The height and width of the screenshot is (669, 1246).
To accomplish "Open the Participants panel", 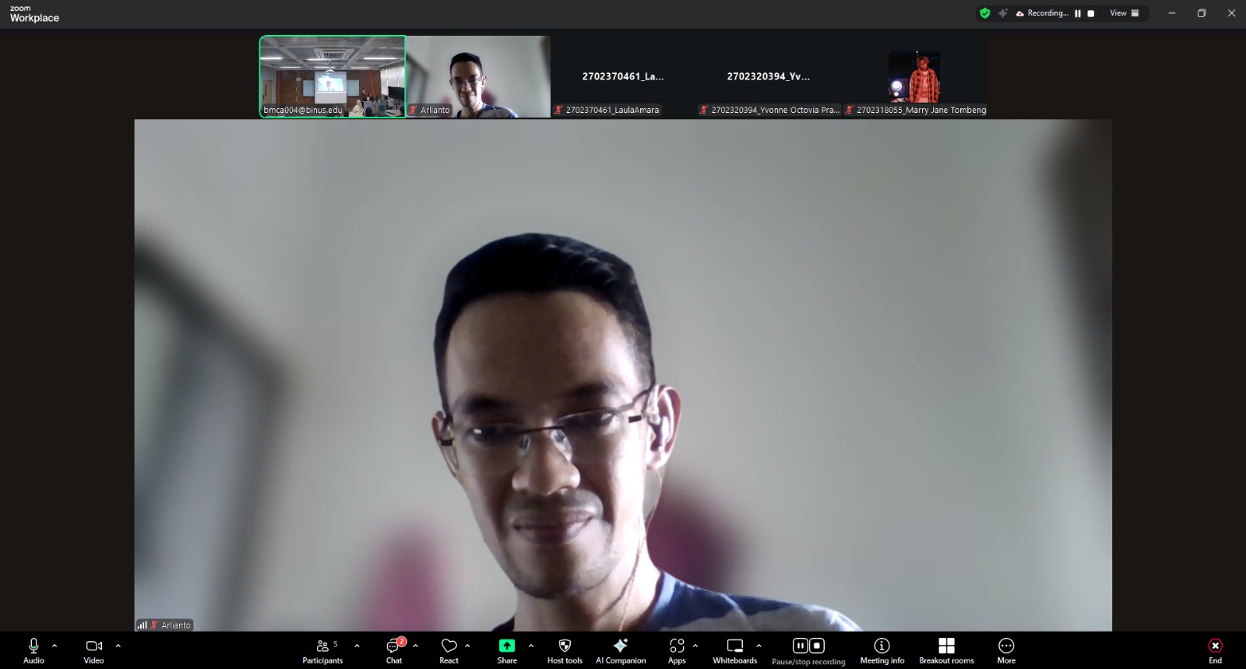I will [322, 650].
